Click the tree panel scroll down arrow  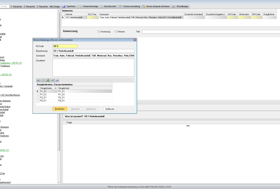[59, 182]
